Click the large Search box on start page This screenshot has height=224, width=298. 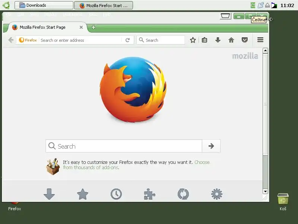coord(124,146)
